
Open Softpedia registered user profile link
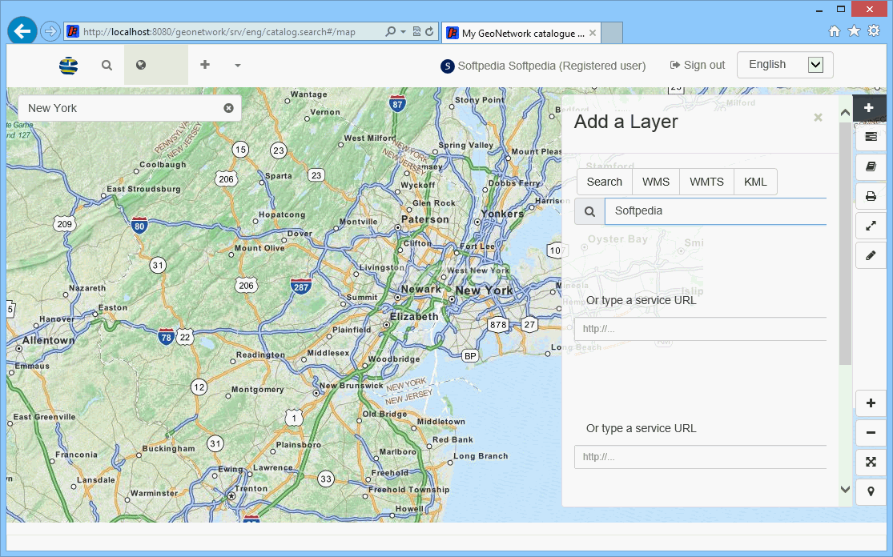(x=543, y=66)
